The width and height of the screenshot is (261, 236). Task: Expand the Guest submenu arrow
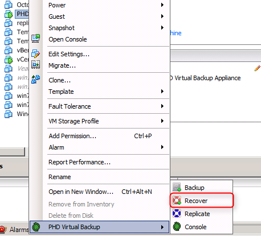162,16
